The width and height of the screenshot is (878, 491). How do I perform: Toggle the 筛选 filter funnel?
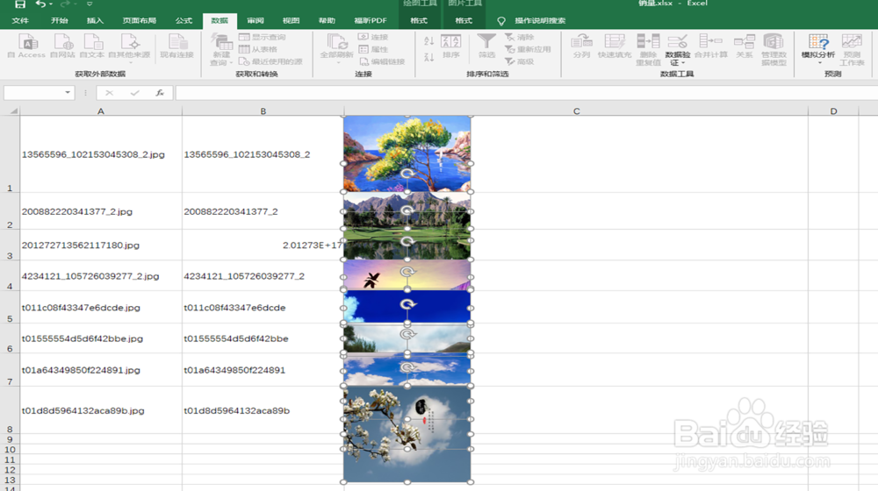click(x=486, y=46)
